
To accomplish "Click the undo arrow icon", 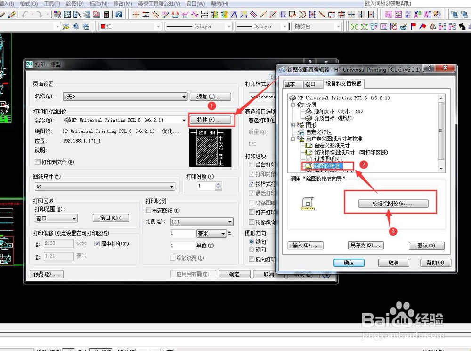I will click(24, 15).
